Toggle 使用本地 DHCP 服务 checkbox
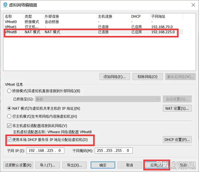The image size is (199, 172). coord(9,139)
